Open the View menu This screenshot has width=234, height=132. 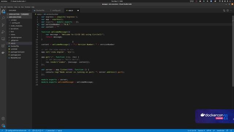(x=16, y=7)
